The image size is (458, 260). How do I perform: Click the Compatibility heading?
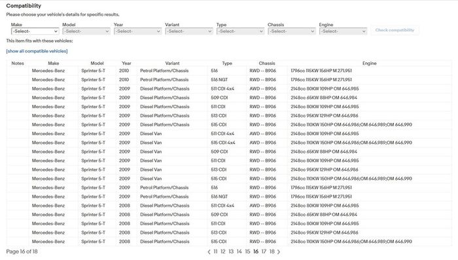click(24, 6)
